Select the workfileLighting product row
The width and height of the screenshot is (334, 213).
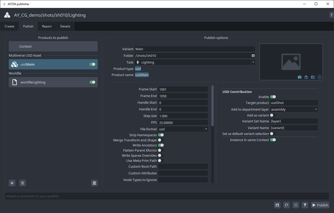53,82
